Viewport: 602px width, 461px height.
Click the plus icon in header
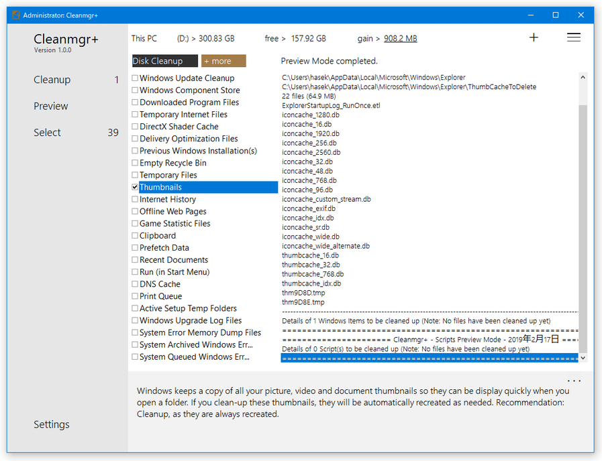[x=534, y=38]
